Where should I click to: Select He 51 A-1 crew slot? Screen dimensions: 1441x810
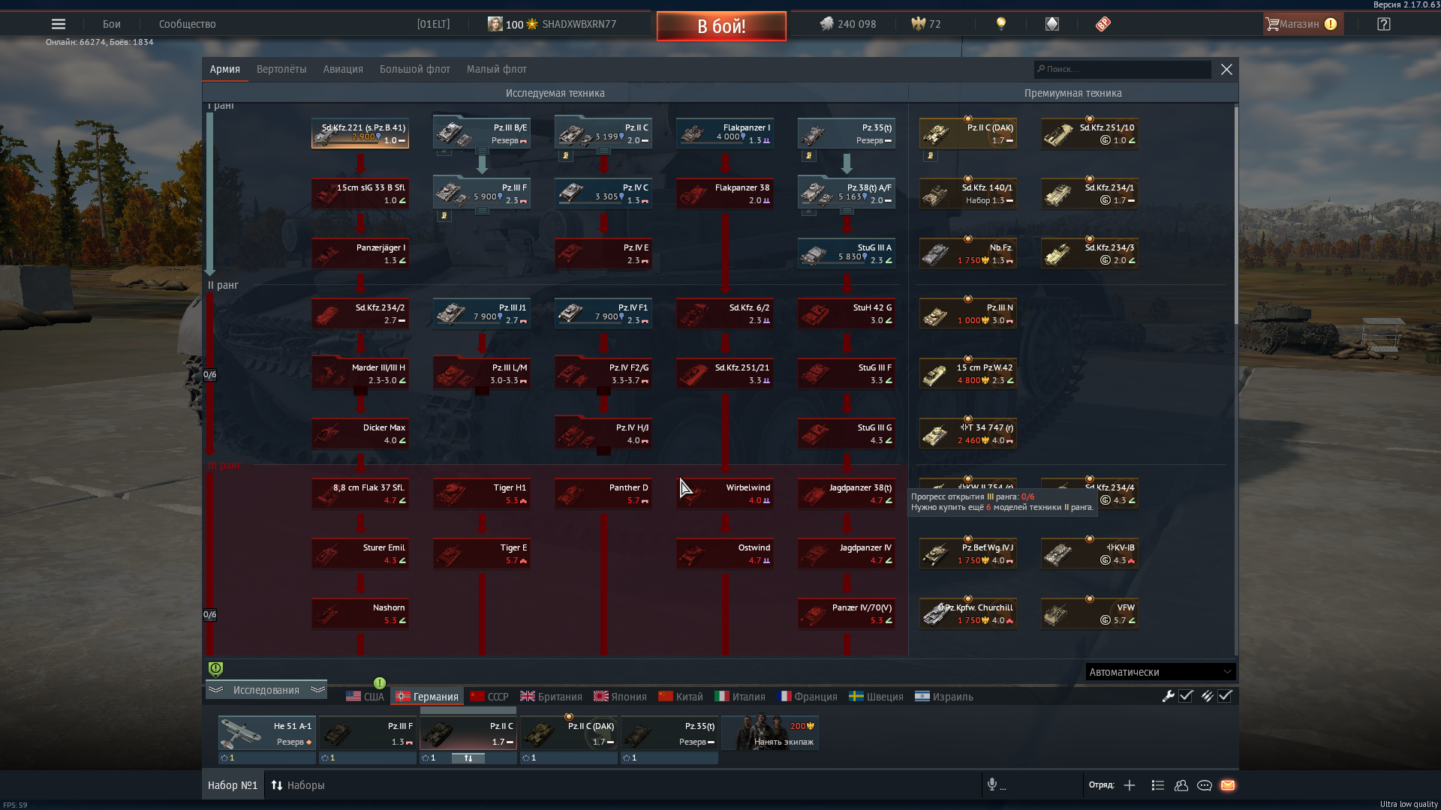[267, 733]
